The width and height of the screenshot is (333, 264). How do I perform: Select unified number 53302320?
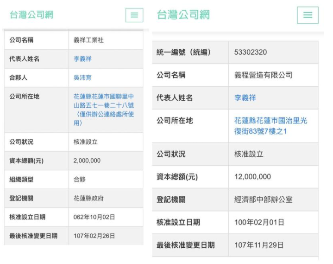pyautogui.click(x=251, y=52)
